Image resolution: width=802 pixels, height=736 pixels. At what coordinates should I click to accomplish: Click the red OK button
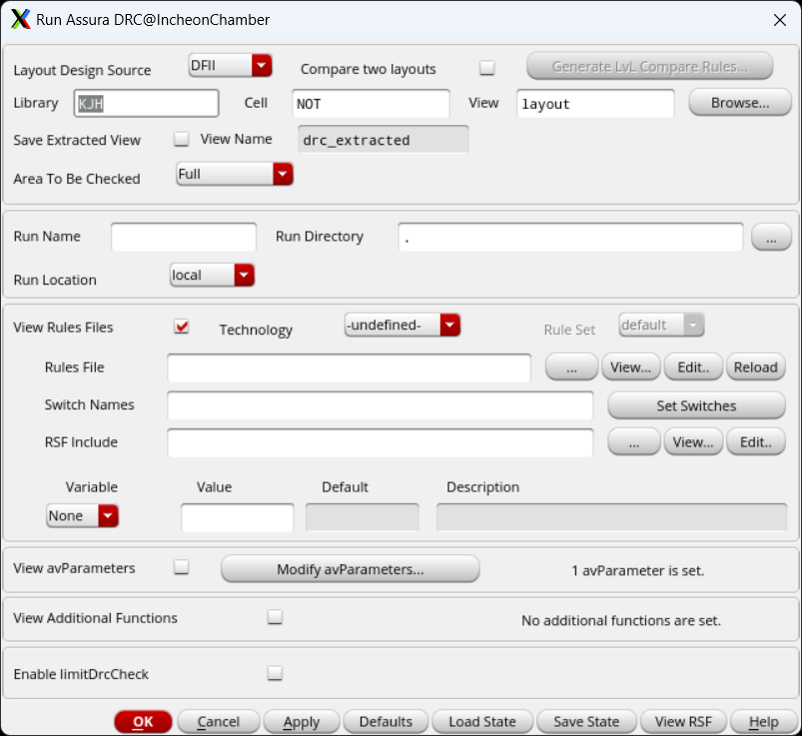click(143, 722)
